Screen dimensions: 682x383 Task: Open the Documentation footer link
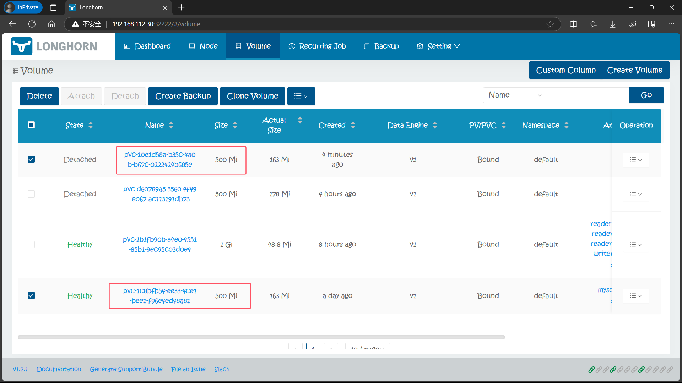coord(59,369)
